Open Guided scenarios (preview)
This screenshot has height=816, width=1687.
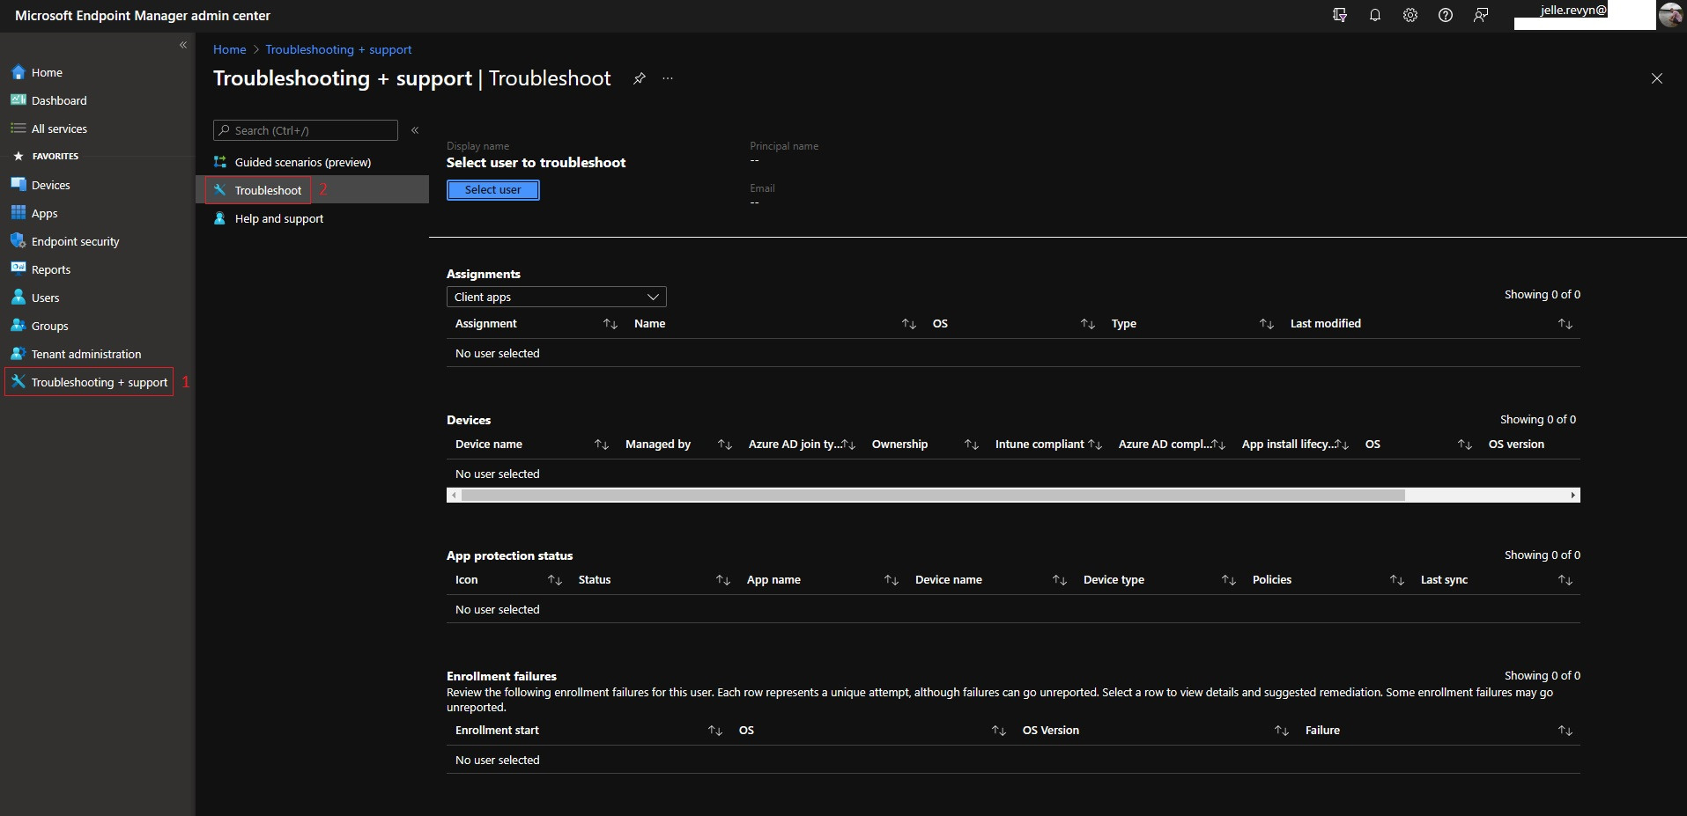302,162
